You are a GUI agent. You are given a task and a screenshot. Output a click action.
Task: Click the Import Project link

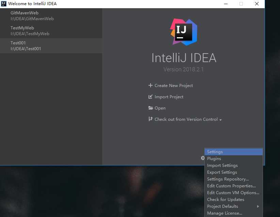tap(169, 97)
